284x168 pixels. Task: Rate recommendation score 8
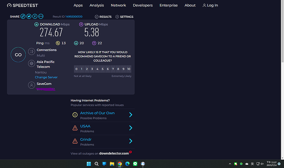[118, 69]
